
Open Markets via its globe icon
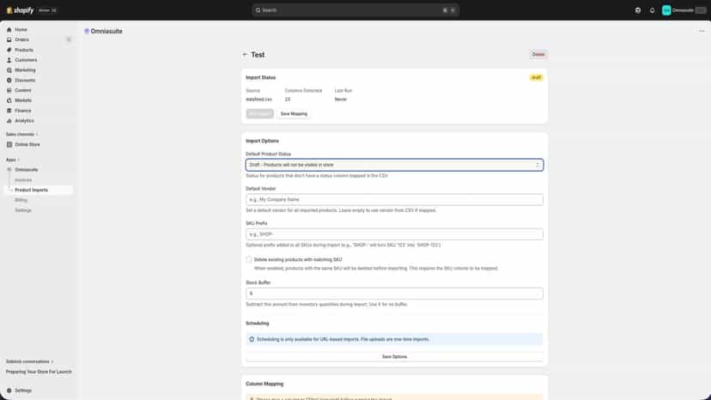(9, 100)
